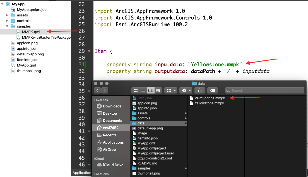Select qtquickcontrols2.conf in Finder
This screenshot has width=308, height=177.
pos(152,158)
